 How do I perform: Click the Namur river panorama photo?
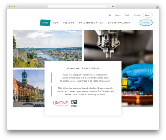click(47, 45)
